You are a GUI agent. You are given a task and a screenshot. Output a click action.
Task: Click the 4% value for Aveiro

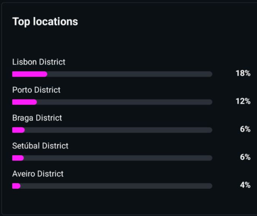(x=245, y=185)
